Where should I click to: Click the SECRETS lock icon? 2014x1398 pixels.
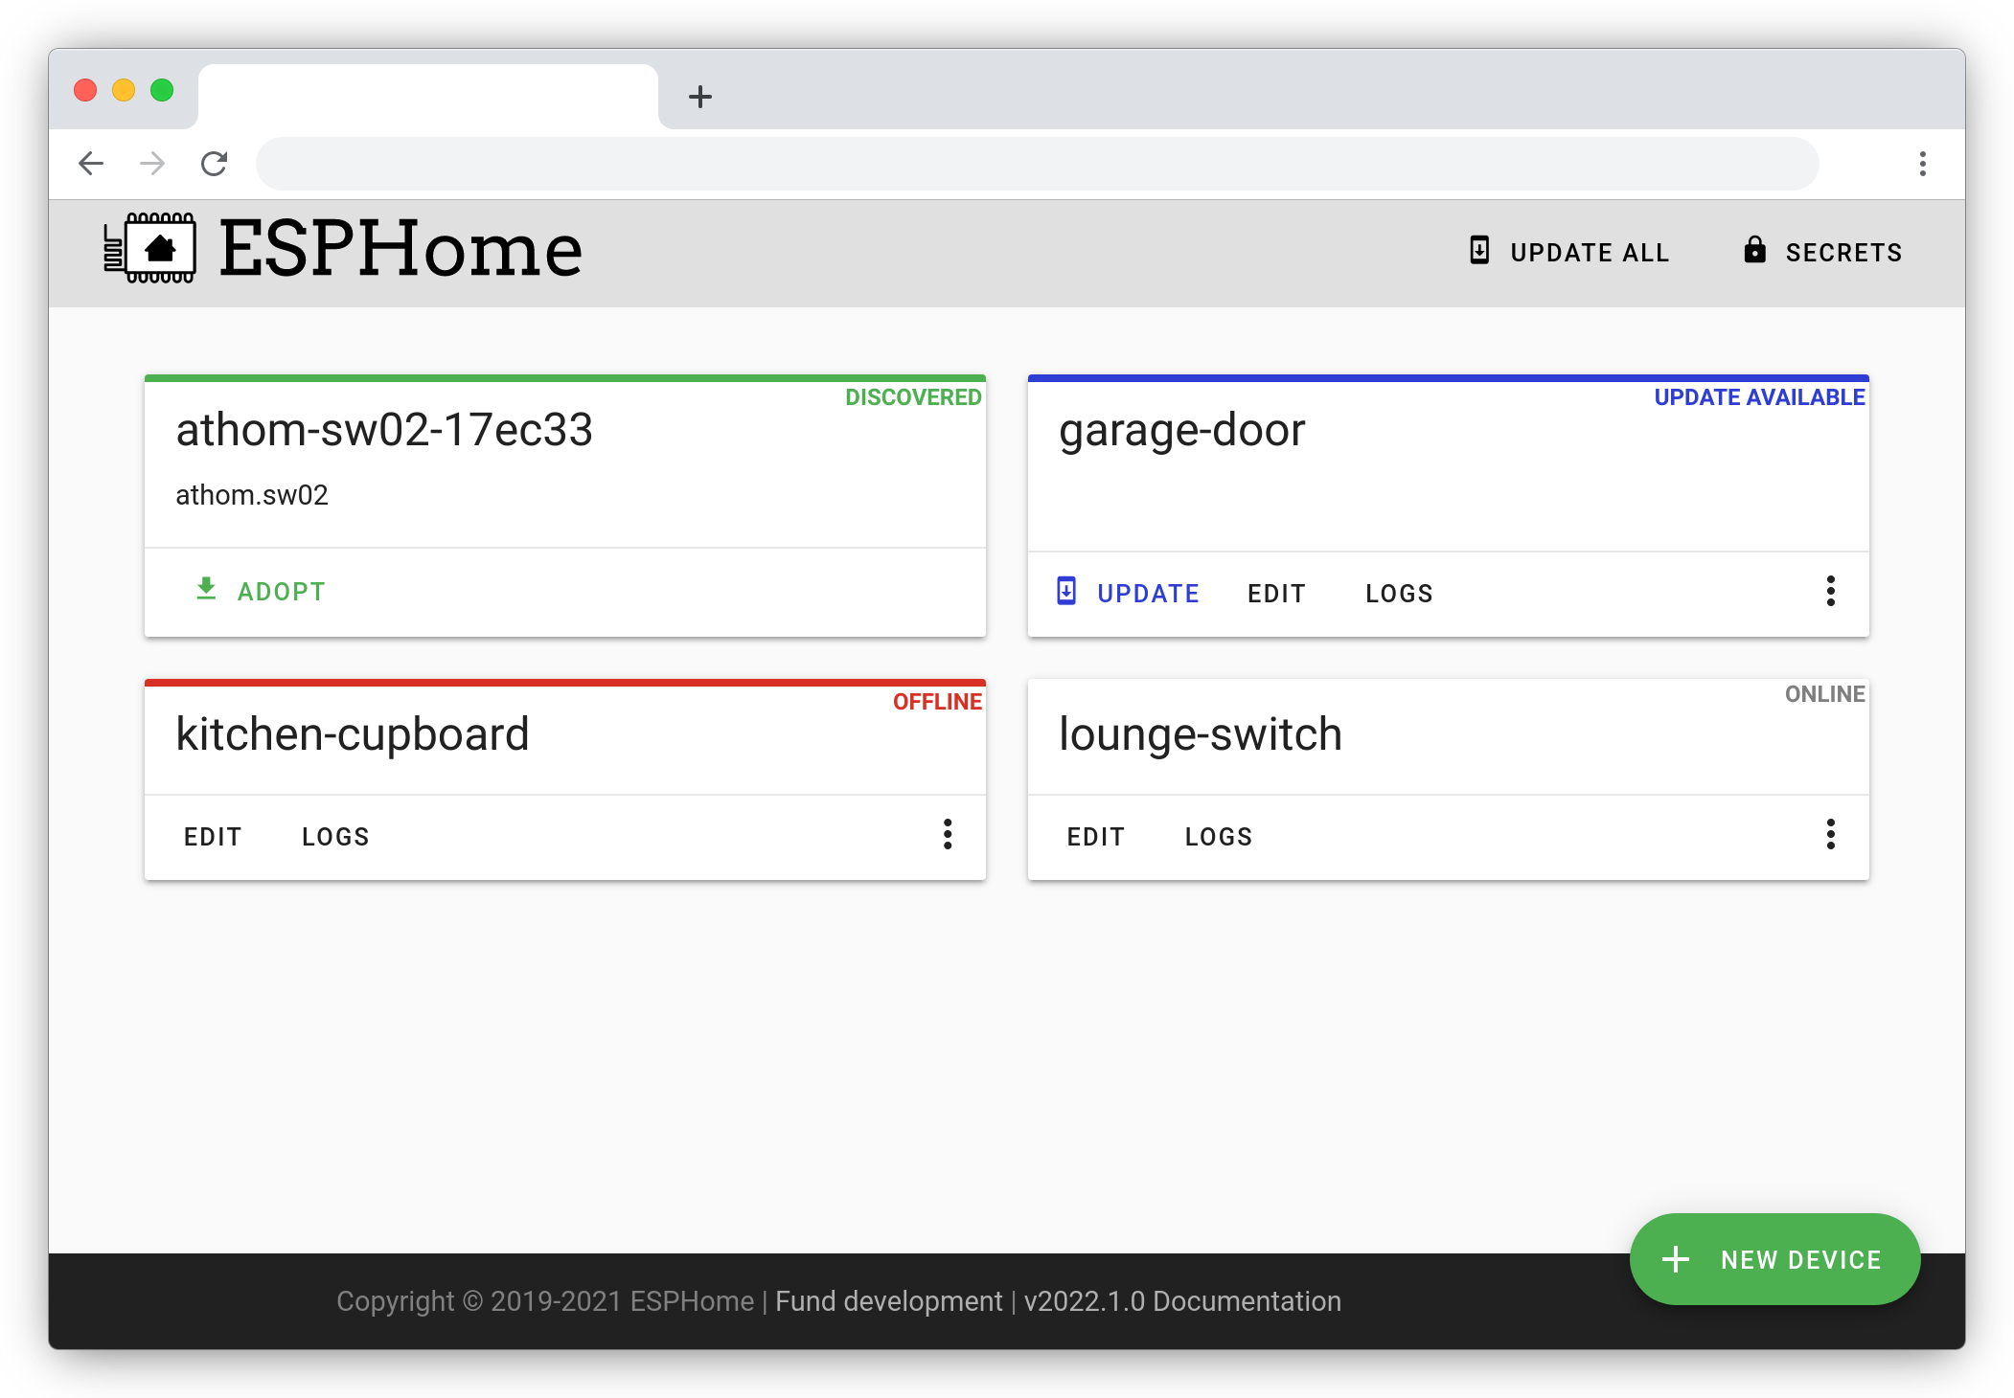(x=1750, y=249)
